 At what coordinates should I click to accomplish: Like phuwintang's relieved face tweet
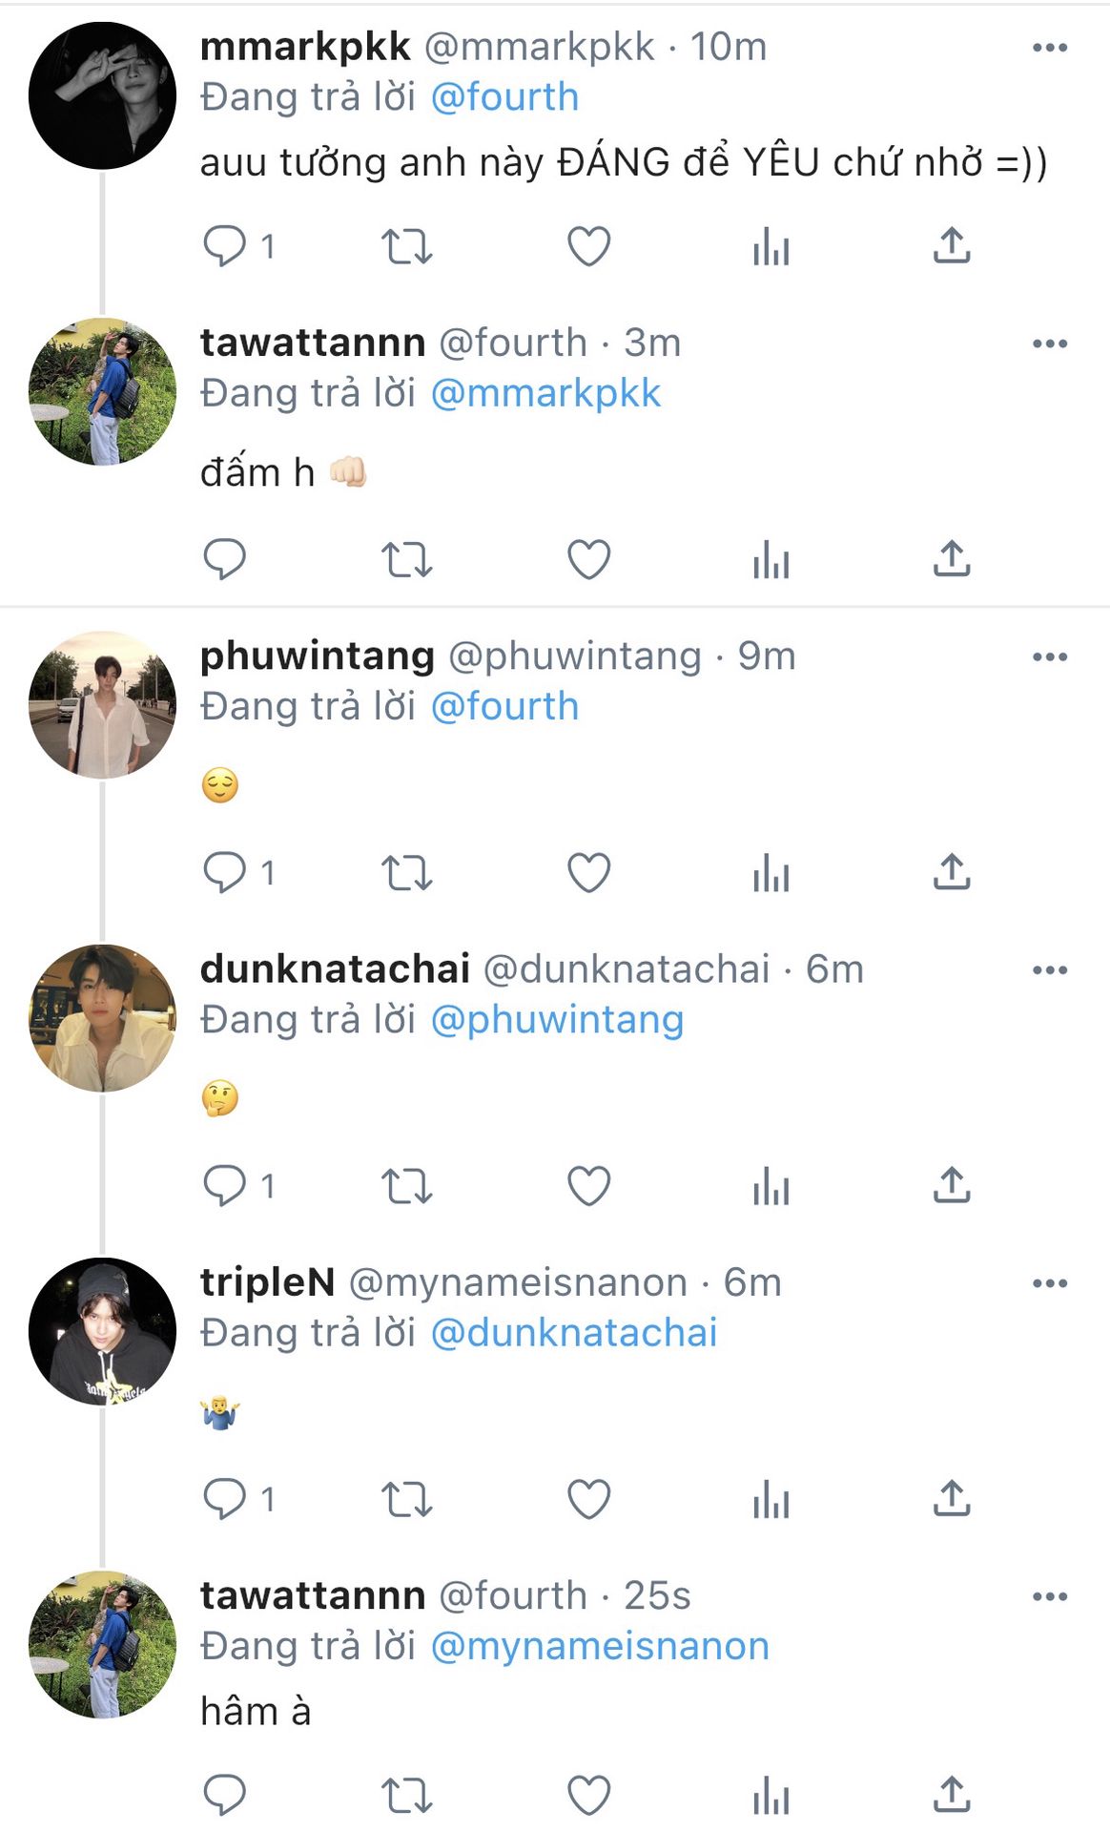point(588,872)
